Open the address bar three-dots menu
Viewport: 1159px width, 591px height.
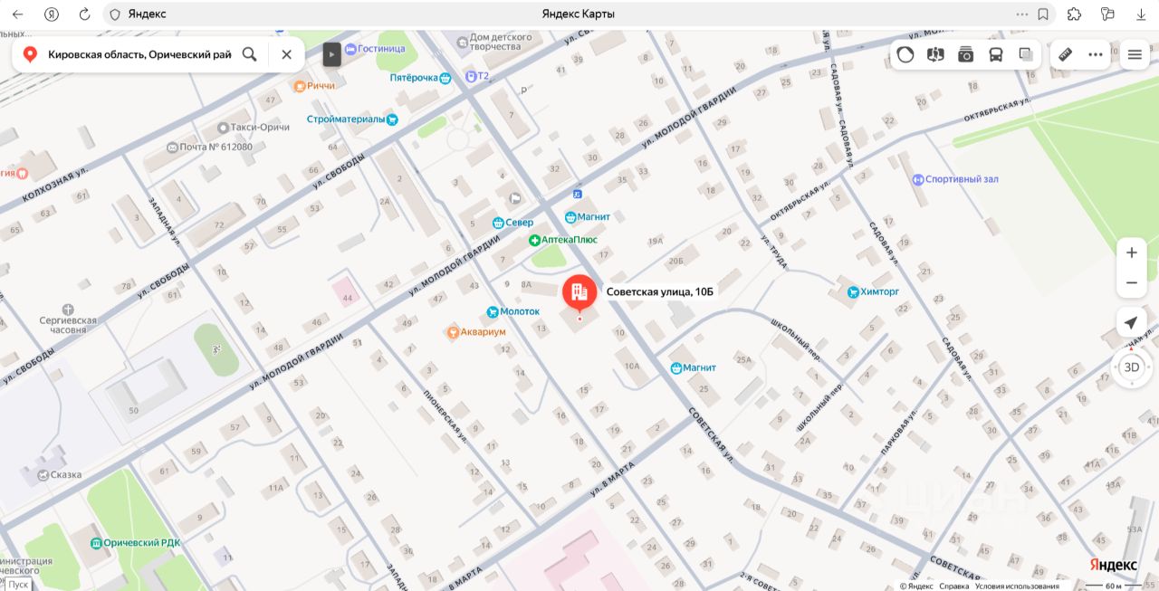pyautogui.click(x=1022, y=14)
